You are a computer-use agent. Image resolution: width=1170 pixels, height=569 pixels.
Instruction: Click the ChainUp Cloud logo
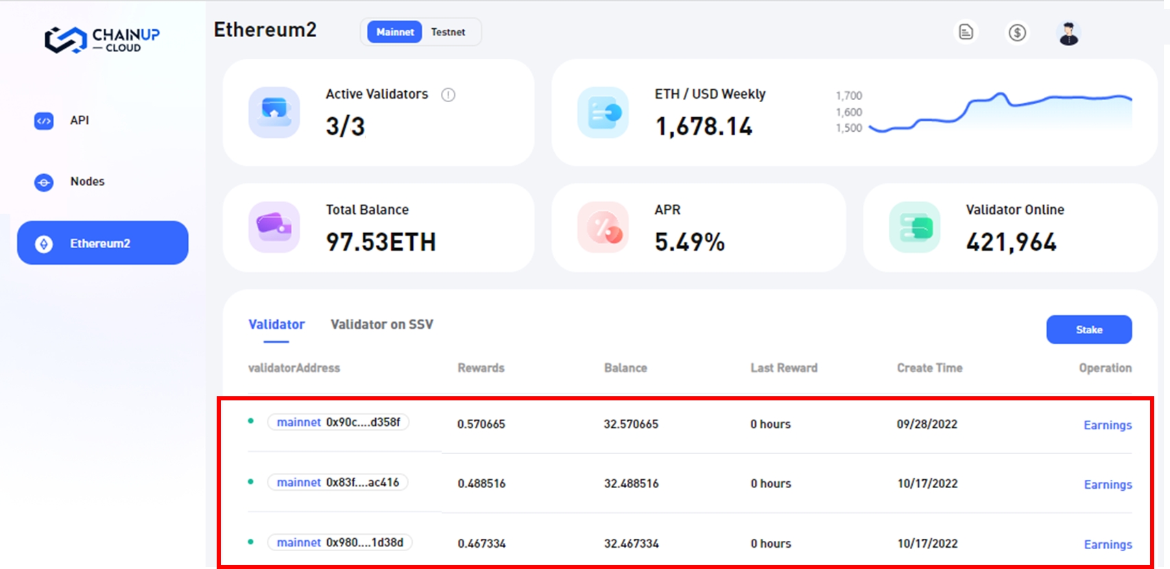(102, 40)
